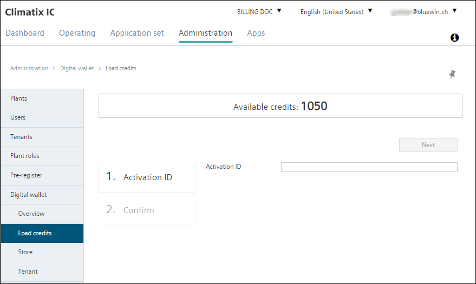Select Tenants in the sidebar
The image size is (476, 284).
click(42, 137)
